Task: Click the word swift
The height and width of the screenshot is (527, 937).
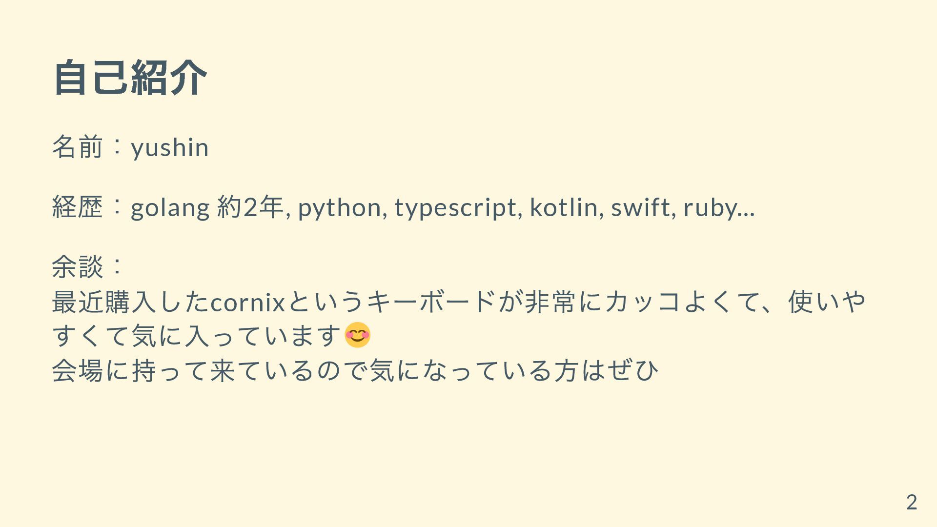Action: tap(641, 207)
